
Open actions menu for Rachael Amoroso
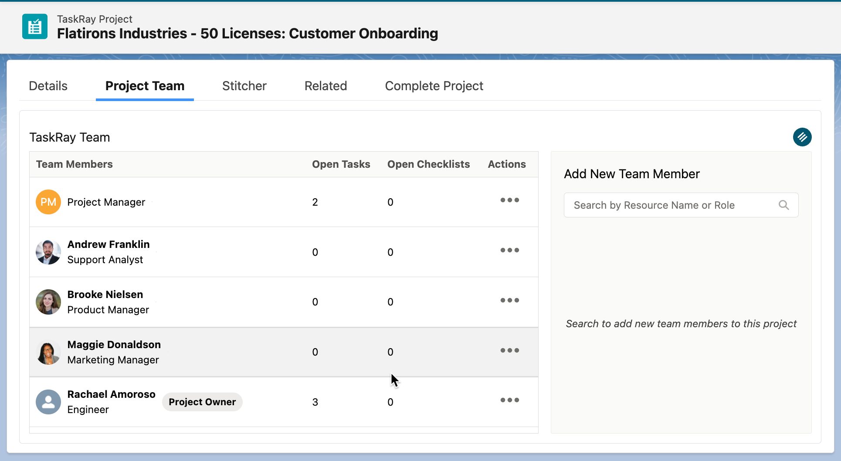click(x=510, y=400)
